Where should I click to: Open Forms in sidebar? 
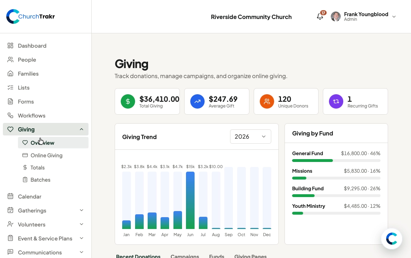pos(26,101)
